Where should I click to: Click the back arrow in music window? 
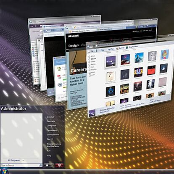coord(89,46)
